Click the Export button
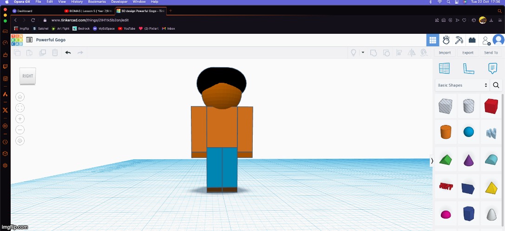Screen dimensions: 505x231 (468, 53)
